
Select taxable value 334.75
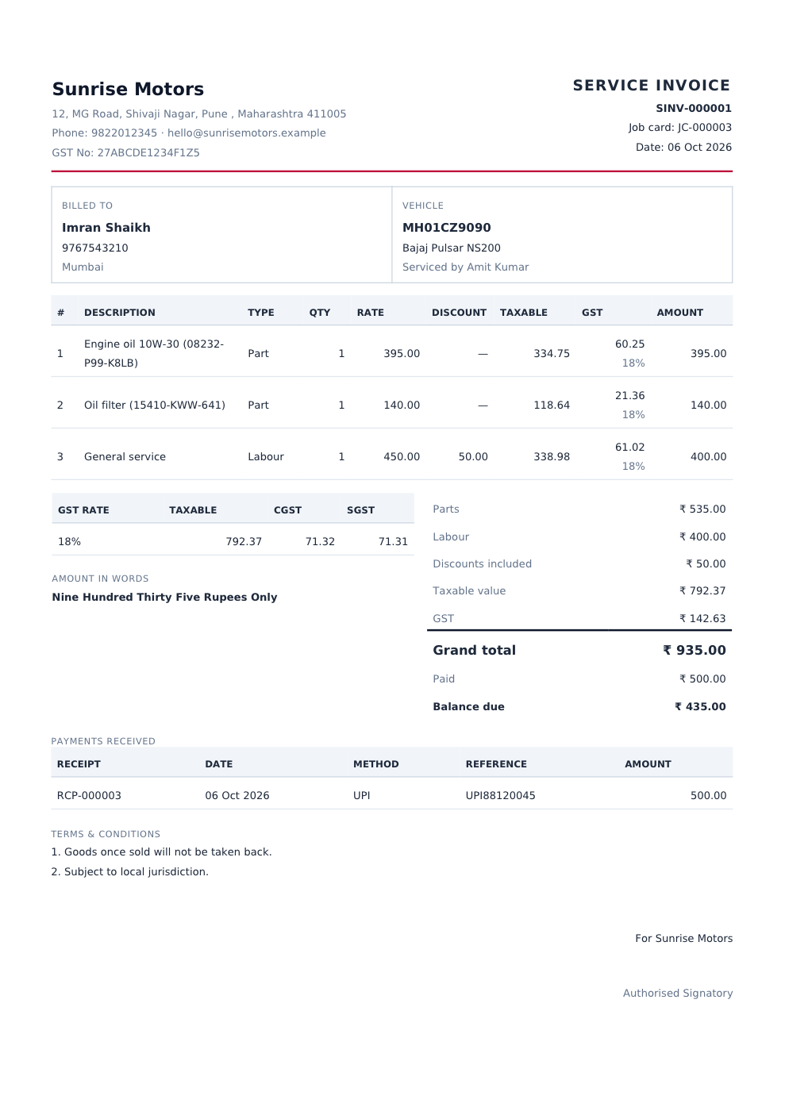[x=552, y=353]
